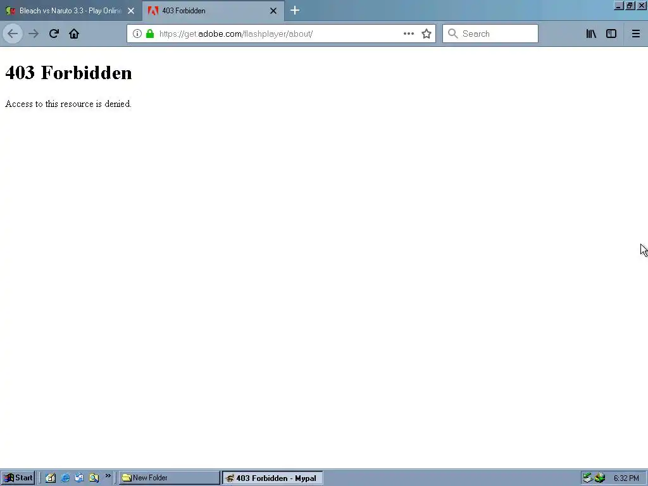Viewport: 648px width, 486px height.
Task: Open a new tab with plus button
Action: [x=295, y=10]
